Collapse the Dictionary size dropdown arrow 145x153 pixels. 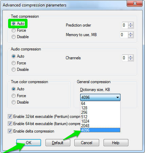click(x=117, y=97)
